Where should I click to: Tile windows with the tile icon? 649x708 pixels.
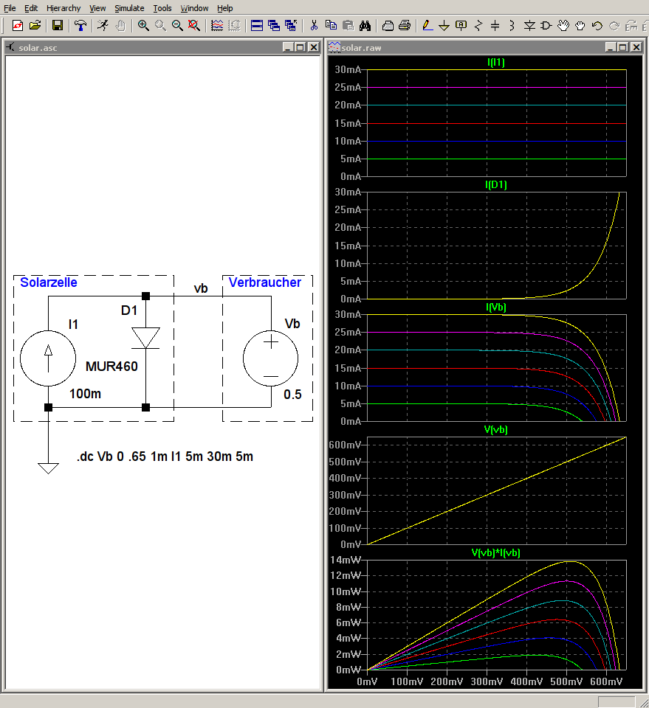coord(257,25)
